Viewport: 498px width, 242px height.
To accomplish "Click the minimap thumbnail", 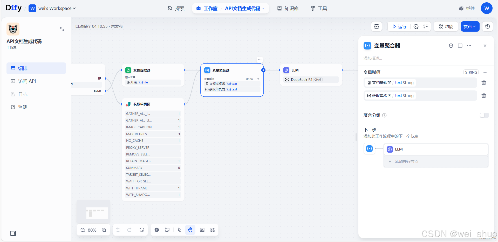I will [x=93, y=211].
